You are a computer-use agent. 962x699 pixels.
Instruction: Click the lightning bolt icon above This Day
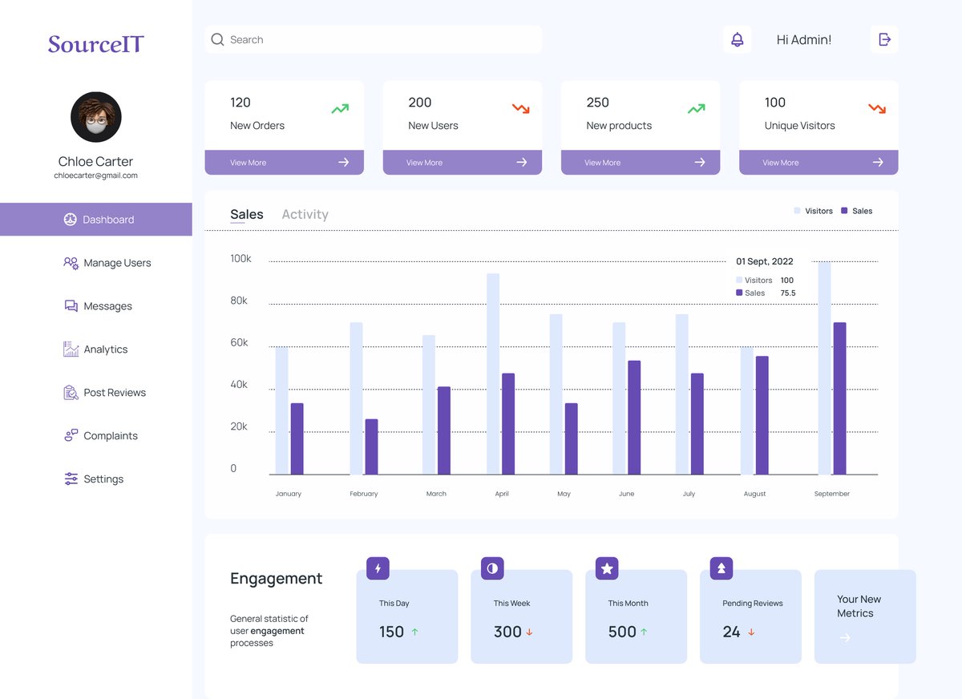coord(377,568)
